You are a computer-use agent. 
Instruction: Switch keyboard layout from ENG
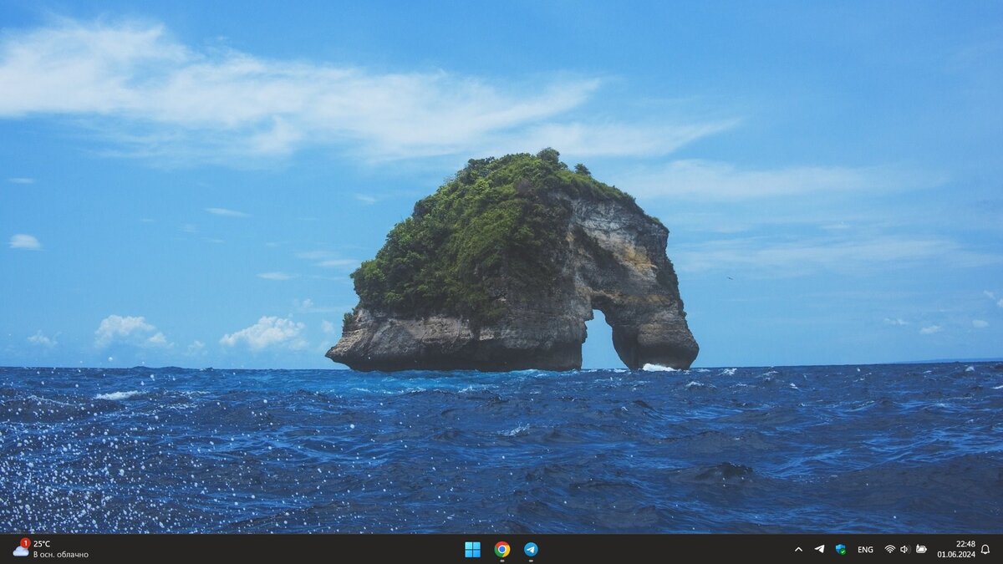866,550
